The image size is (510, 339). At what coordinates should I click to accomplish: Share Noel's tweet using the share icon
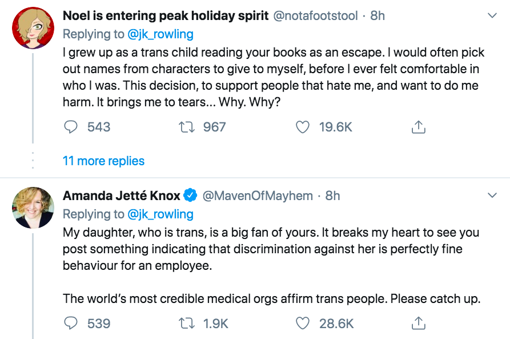[419, 127]
